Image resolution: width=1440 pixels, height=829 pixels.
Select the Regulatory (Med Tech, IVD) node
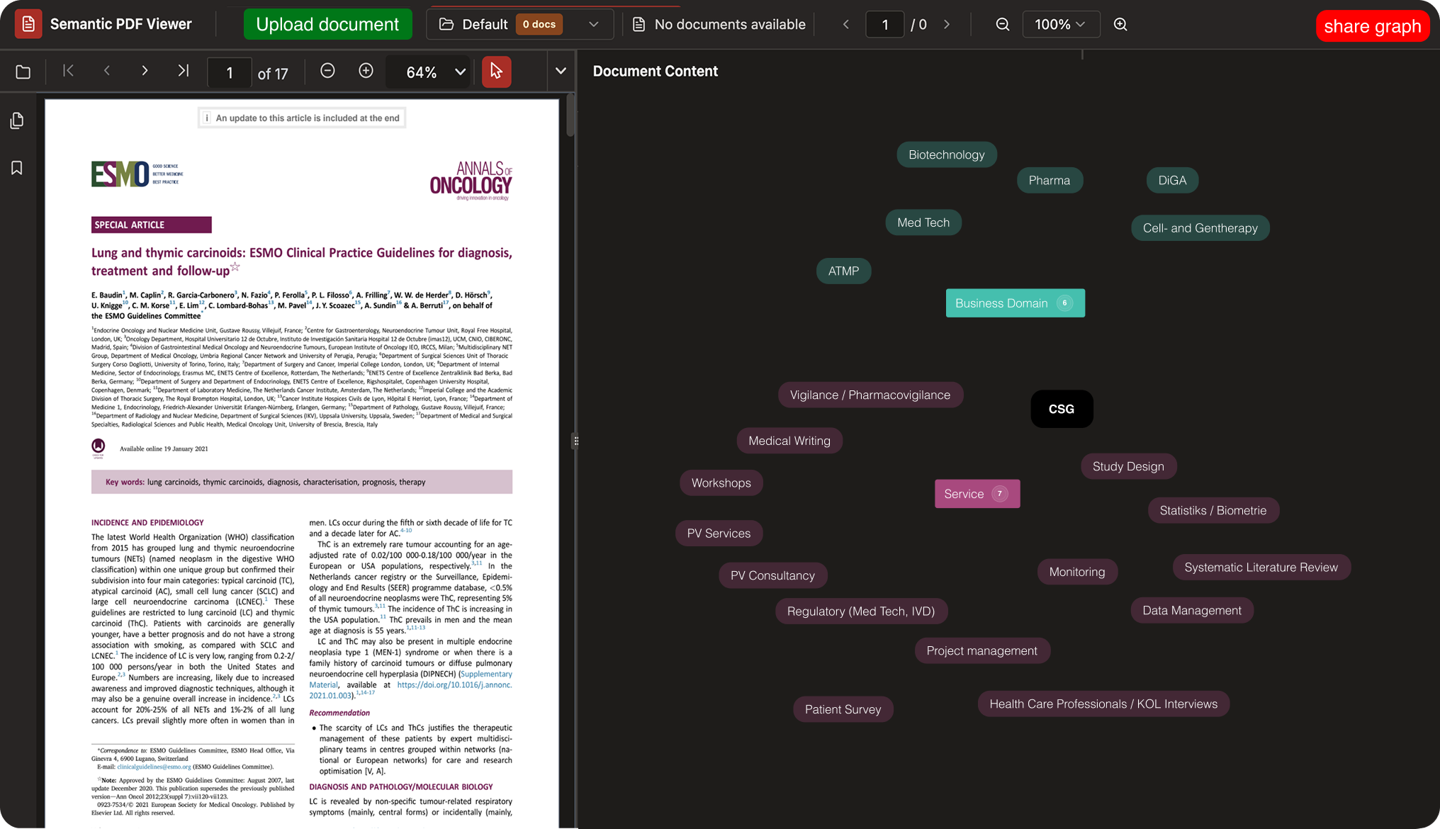click(x=861, y=611)
